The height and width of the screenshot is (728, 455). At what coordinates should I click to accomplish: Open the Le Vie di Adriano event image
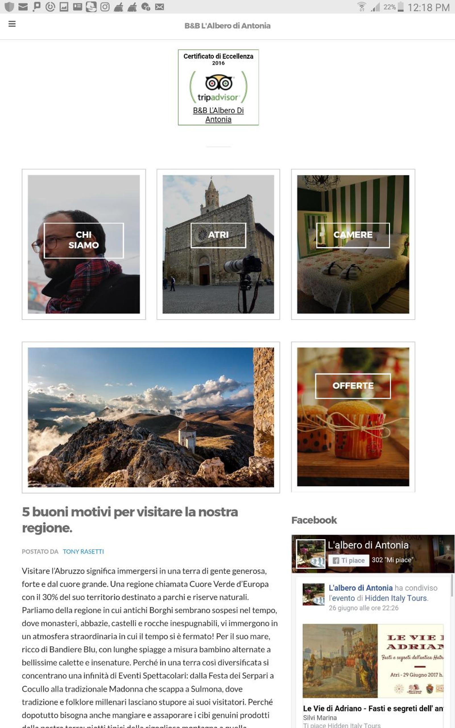[373, 661]
